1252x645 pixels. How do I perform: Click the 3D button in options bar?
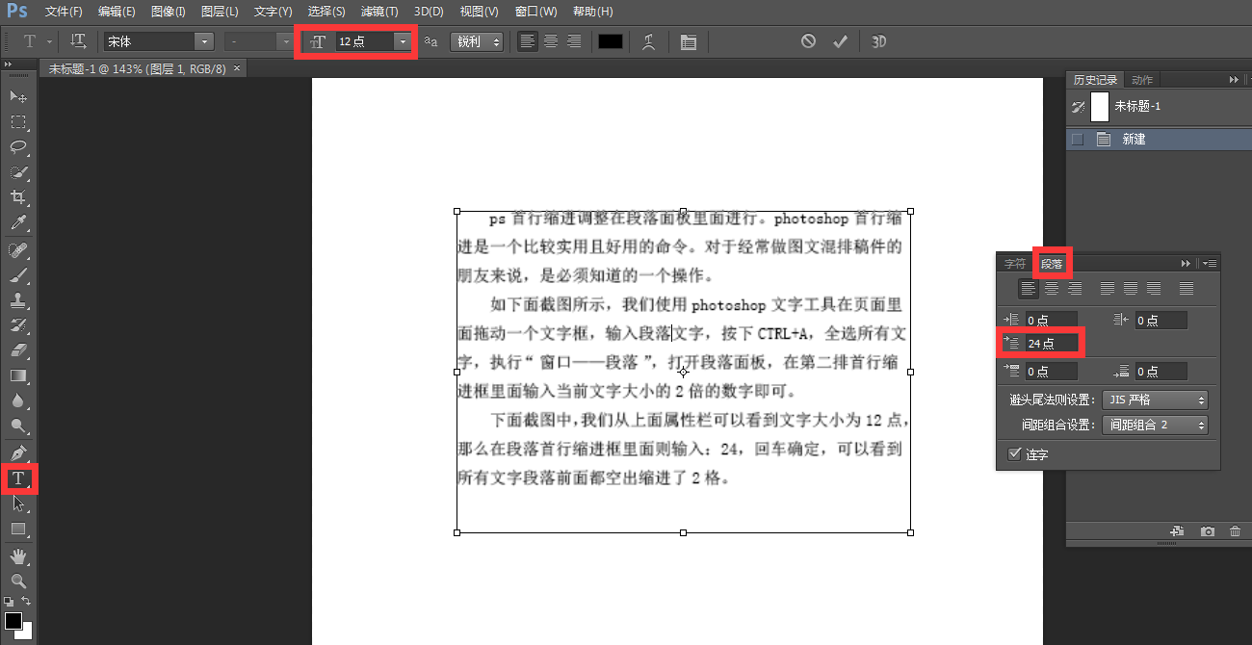(878, 41)
